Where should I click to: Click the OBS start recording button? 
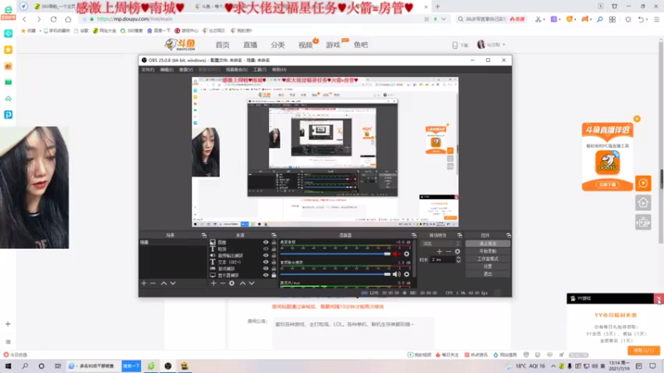coord(488,251)
